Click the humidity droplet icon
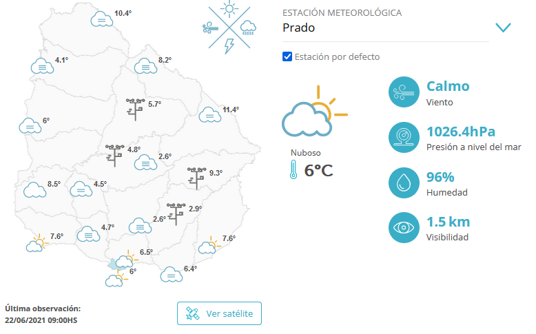 point(402,182)
